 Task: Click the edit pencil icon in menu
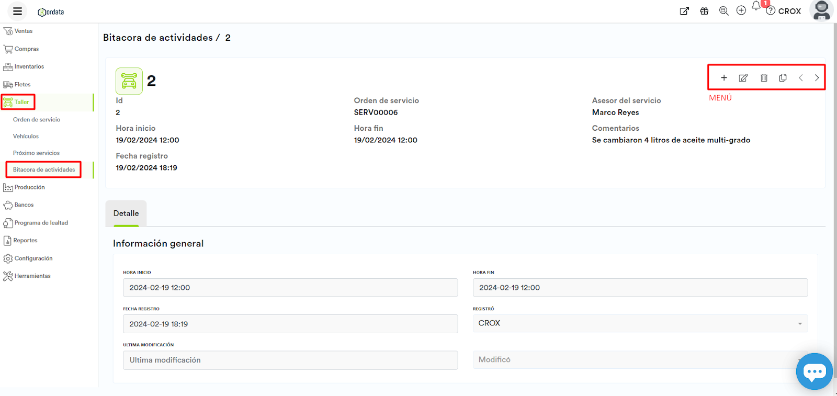(x=743, y=78)
